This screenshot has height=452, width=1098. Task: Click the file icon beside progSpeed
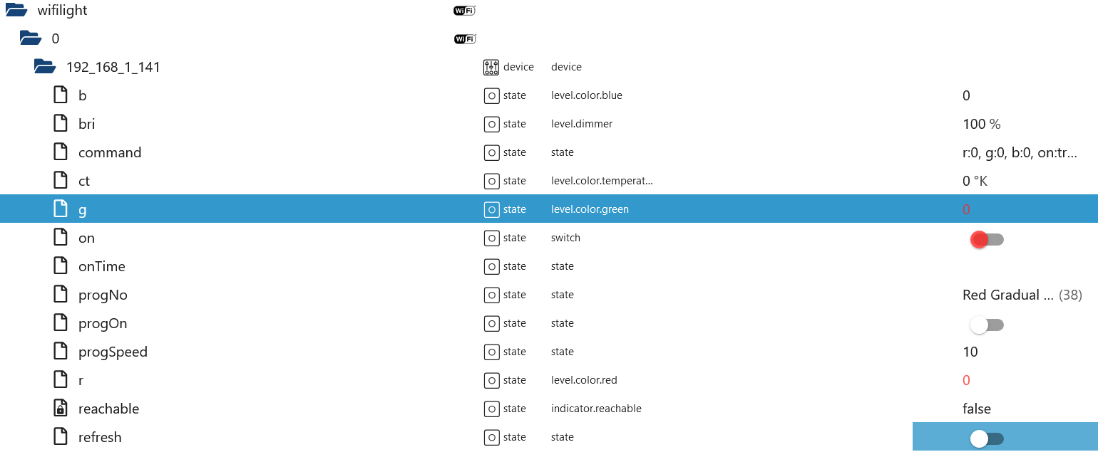tap(61, 352)
